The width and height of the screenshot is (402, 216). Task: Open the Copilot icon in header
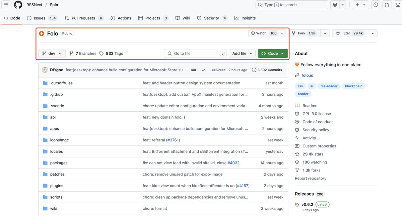[334, 5]
